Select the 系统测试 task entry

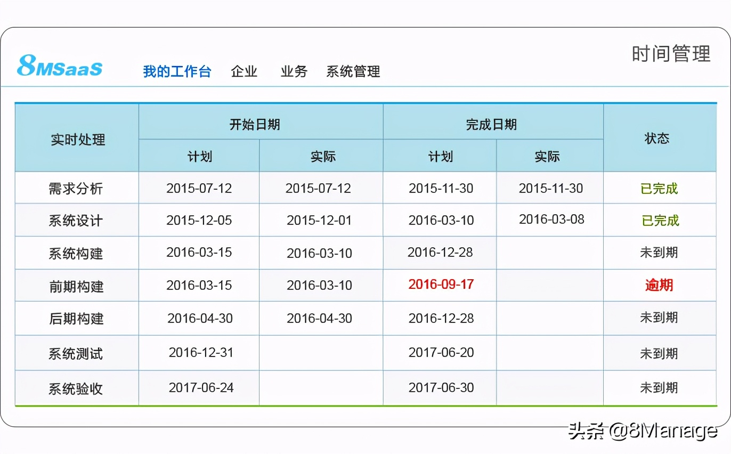(x=76, y=353)
